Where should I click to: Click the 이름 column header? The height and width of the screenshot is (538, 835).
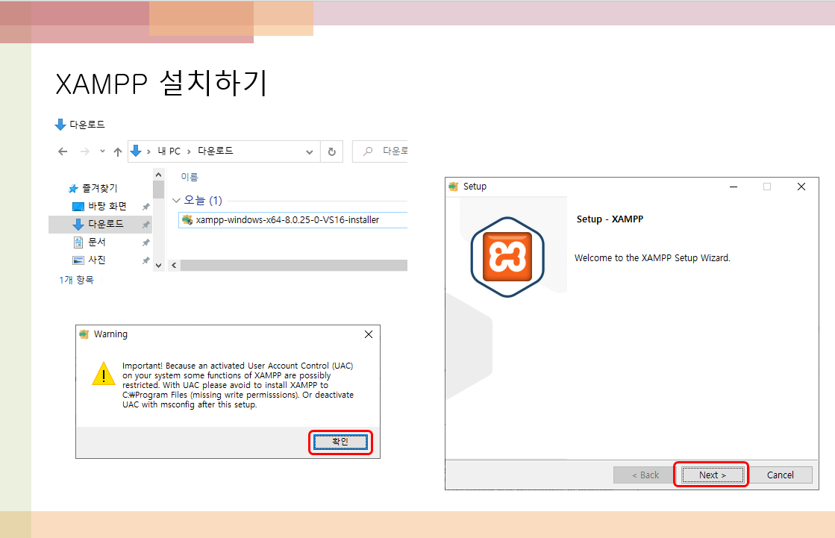click(x=190, y=177)
